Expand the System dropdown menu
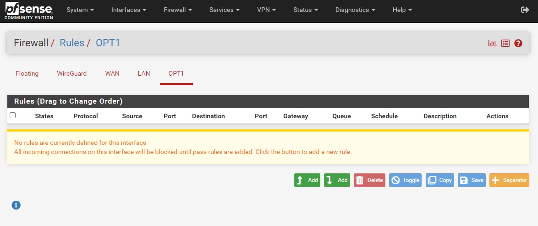 (80, 10)
